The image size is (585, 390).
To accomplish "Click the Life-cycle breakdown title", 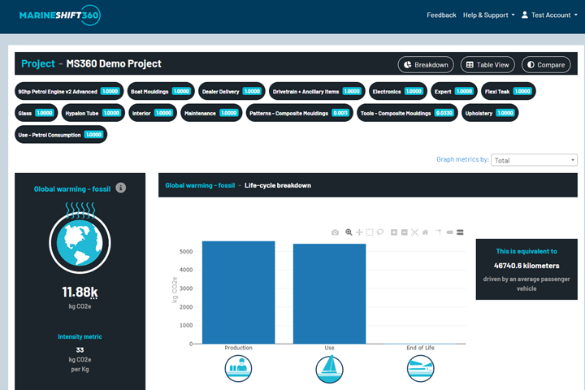I will [x=278, y=185].
